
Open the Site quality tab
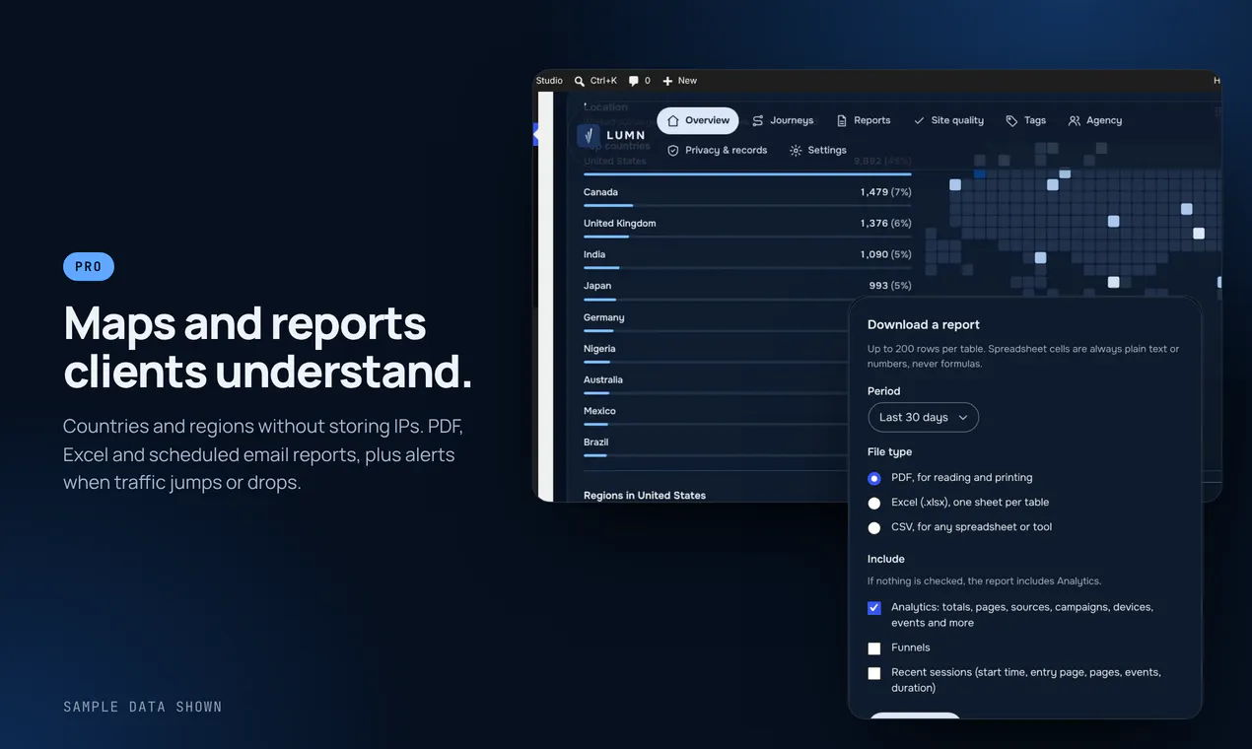[x=948, y=120]
